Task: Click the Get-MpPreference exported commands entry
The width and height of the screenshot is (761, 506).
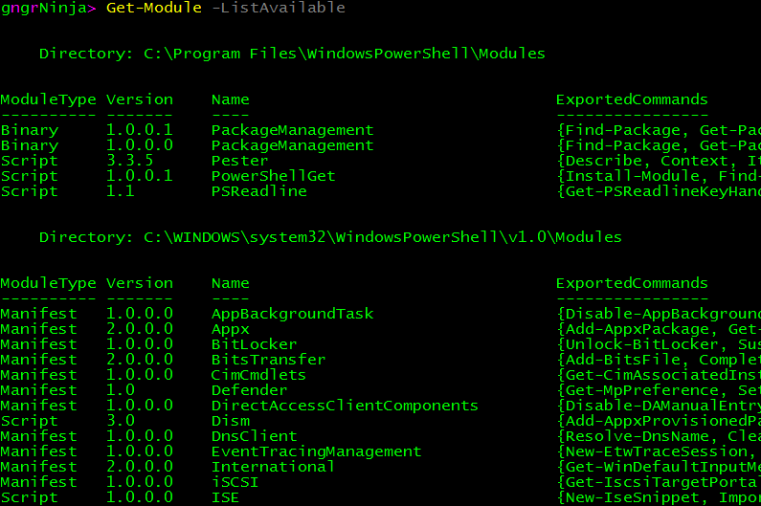Action: click(x=658, y=390)
